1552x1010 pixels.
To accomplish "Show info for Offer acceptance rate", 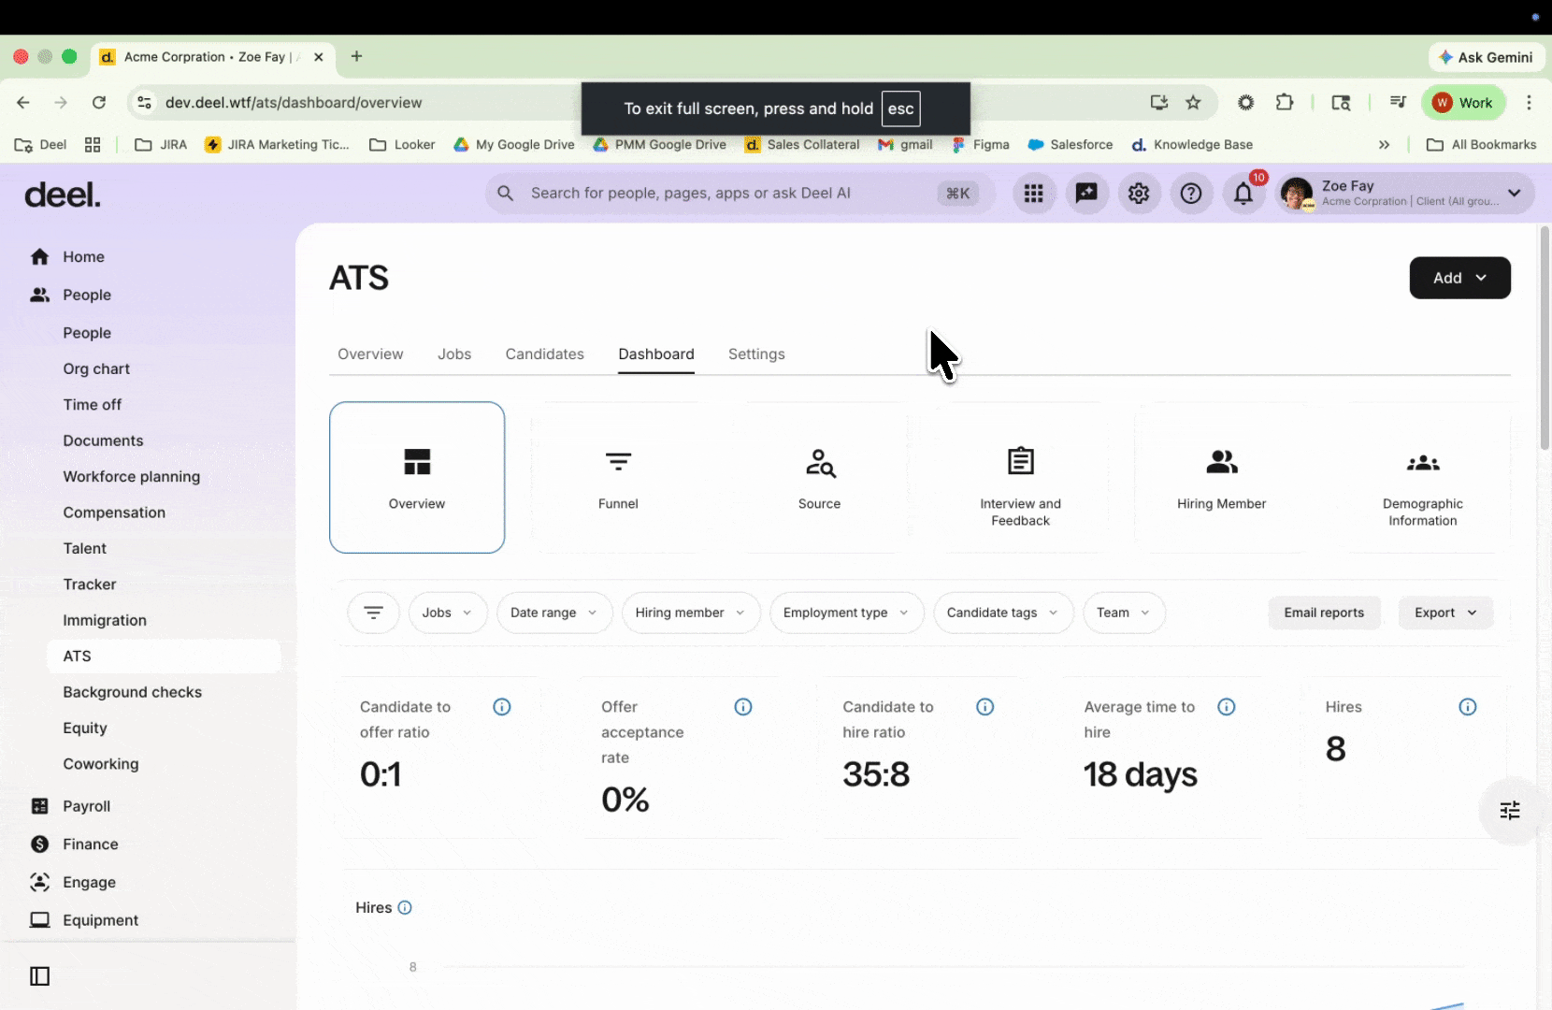I will coord(743,707).
